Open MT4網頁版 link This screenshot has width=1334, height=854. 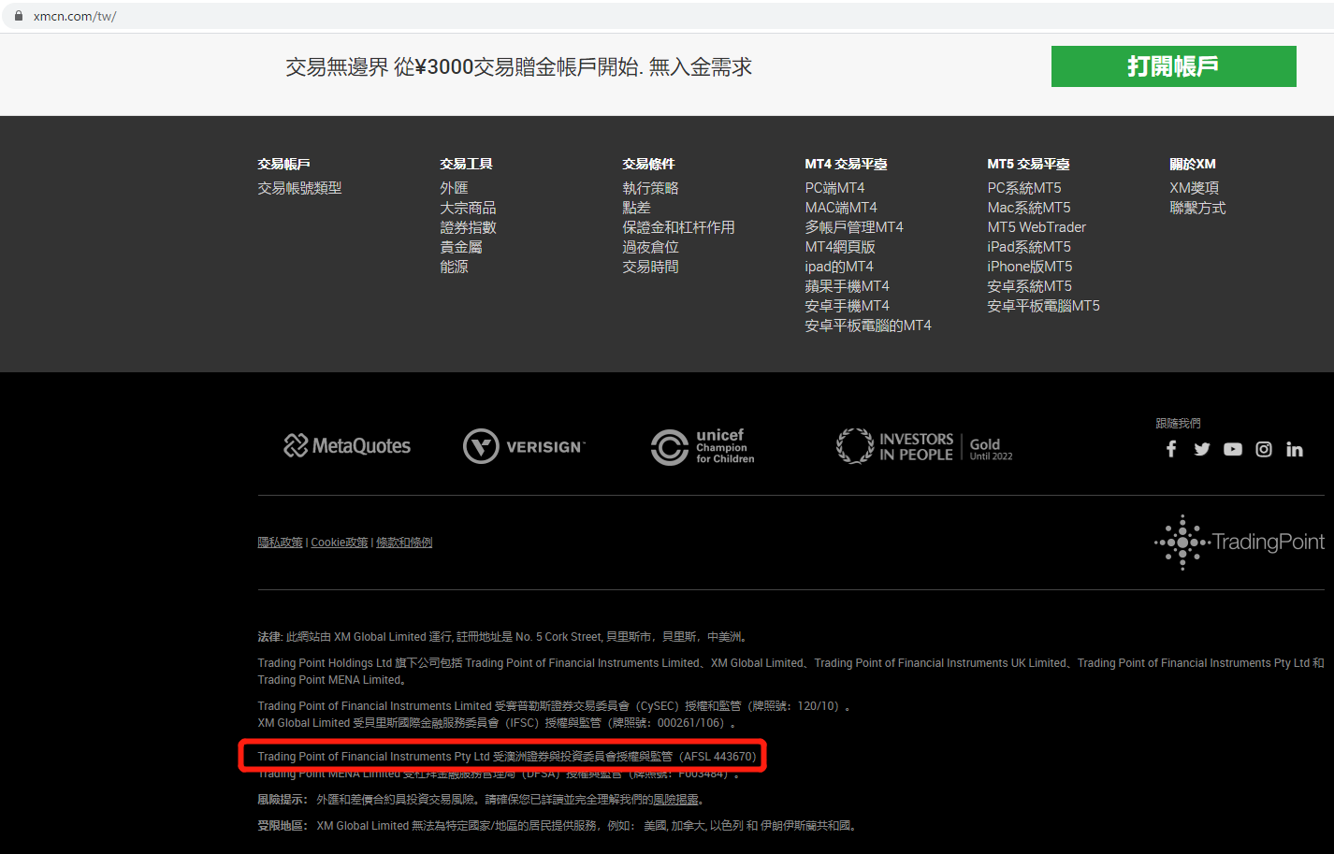click(x=840, y=247)
